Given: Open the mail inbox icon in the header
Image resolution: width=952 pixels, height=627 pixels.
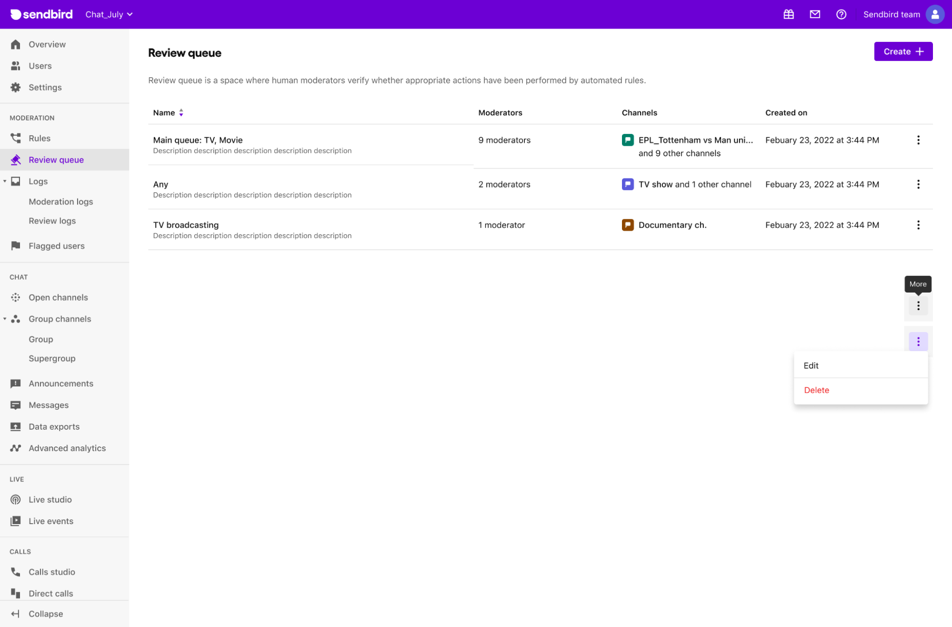Looking at the screenshot, I should point(815,14).
